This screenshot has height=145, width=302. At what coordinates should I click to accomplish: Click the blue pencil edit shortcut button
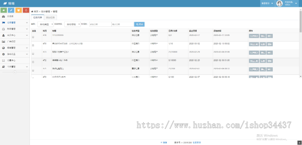coord(11,10)
